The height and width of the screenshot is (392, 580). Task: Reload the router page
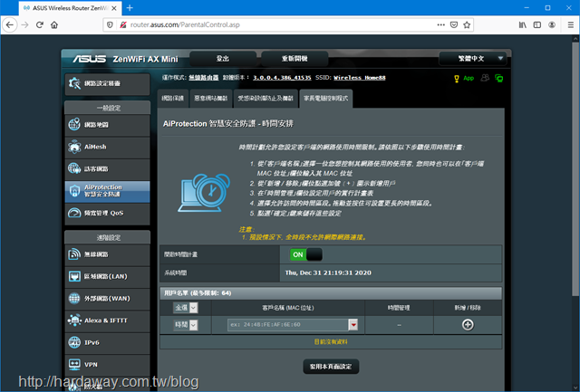(x=40, y=24)
